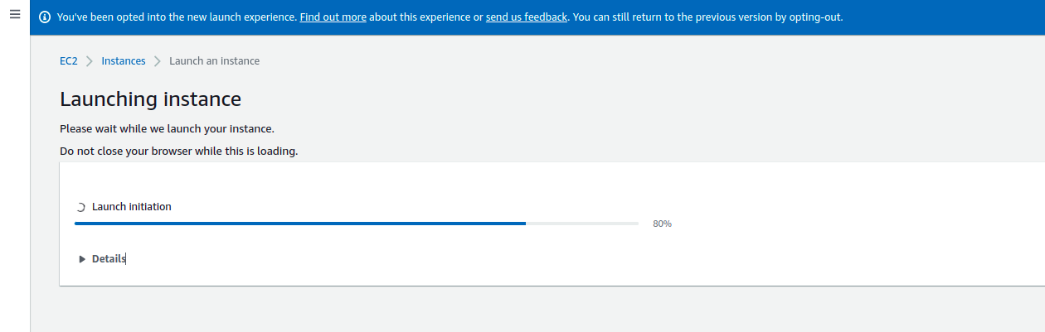
Task: Click the unfilled gray end of progress bar
Action: [x=582, y=224]
